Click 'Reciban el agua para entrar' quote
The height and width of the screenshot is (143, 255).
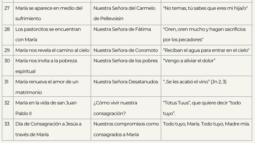pos(206,50)
